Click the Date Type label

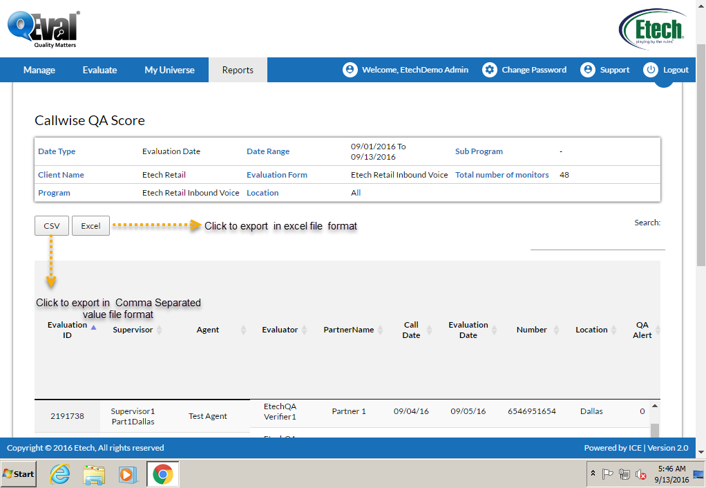click(57, 151)
